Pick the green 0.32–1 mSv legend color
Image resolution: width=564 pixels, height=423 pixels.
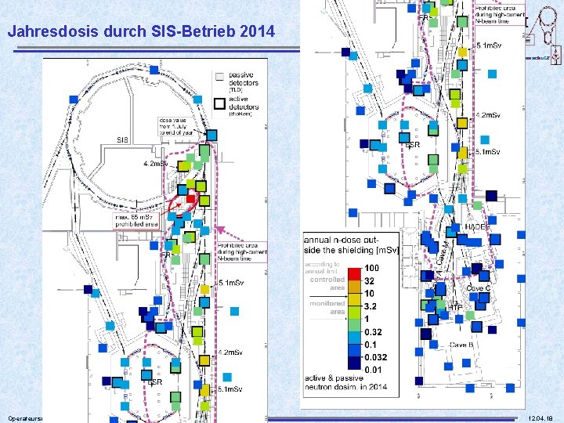(x=355, y=325)
